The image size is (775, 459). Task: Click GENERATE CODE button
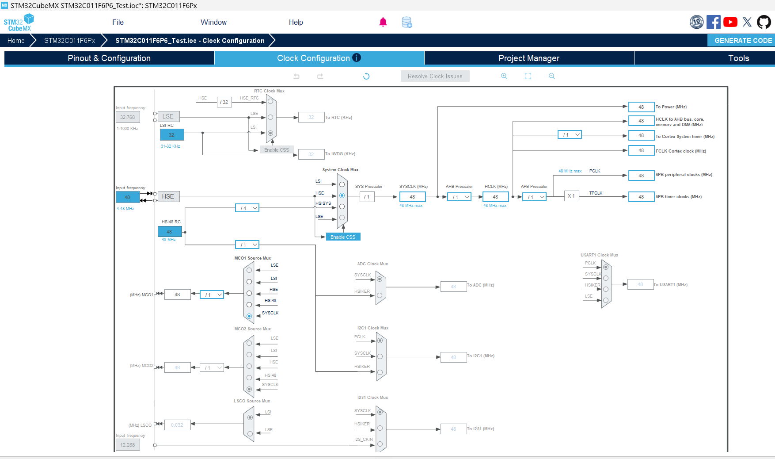[x=741, y=40]
